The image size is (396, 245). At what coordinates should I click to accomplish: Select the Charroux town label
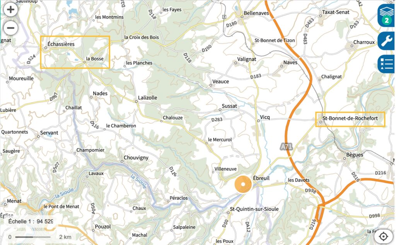tap(364, 42)
